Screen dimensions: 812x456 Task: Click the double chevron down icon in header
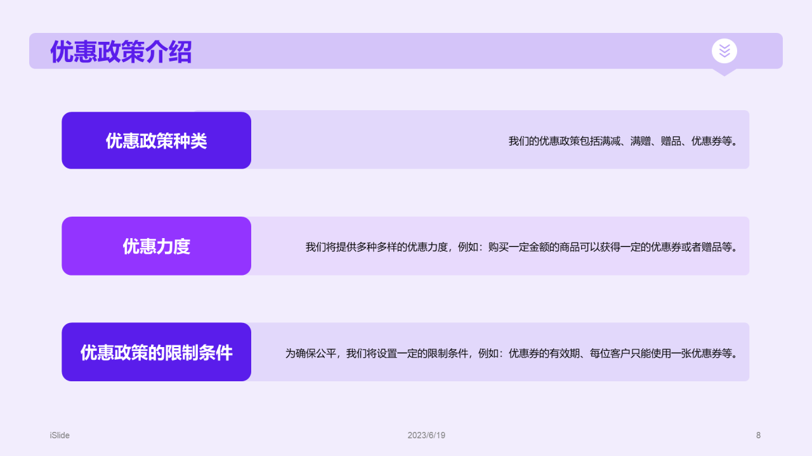coord(724,51)
